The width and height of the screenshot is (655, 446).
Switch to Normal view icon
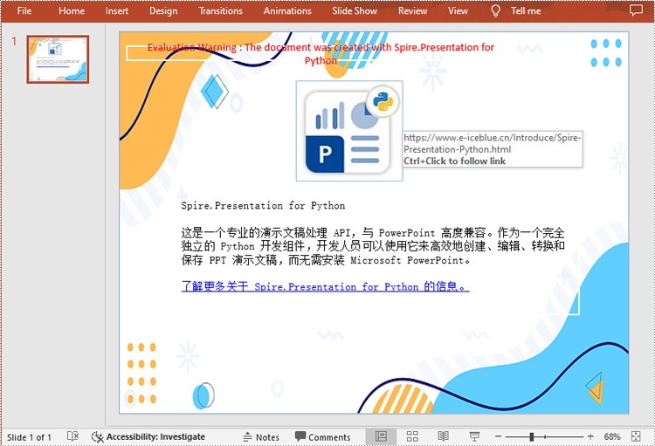click(x=381, y=436)
